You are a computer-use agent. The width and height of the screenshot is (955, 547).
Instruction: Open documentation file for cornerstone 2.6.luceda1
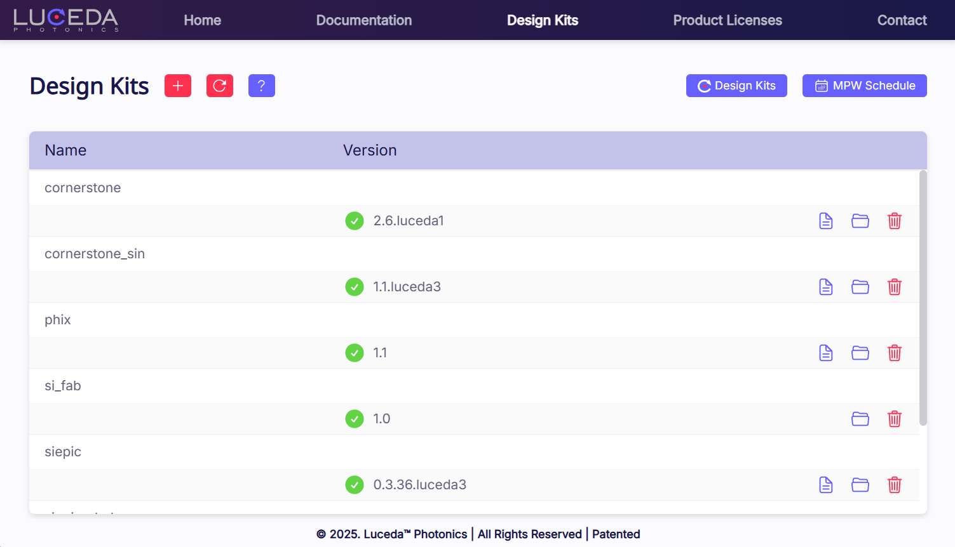pyautogui.click(x=825, y=221)
